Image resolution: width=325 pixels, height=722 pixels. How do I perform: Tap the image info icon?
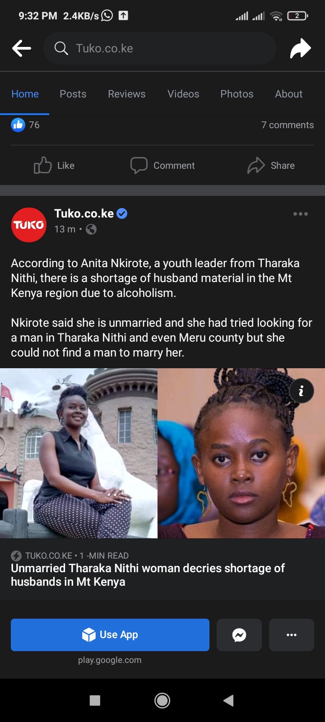coord(301,391)
